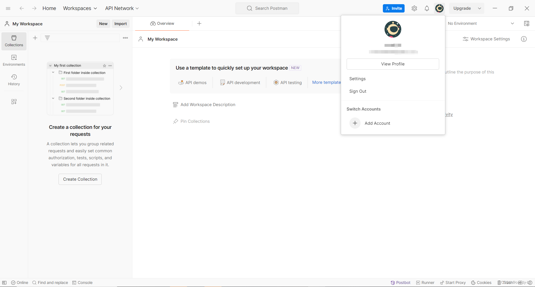Go back with the left arrow icon
535x287 pixels.
coord(22,8)
